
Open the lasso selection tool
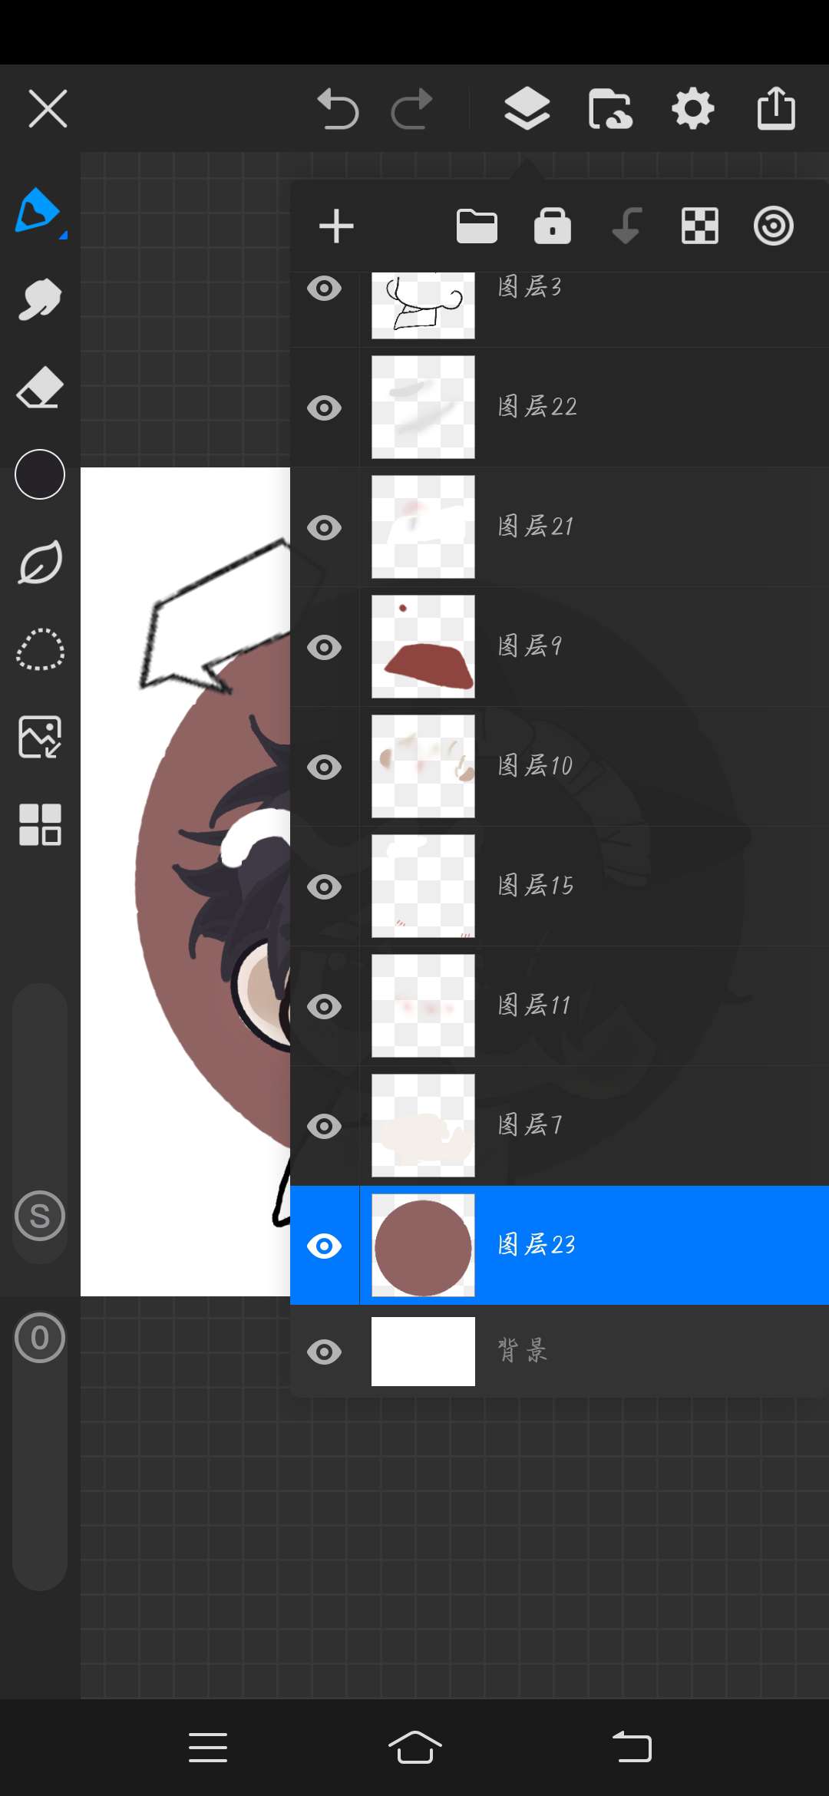click(40, 649)
